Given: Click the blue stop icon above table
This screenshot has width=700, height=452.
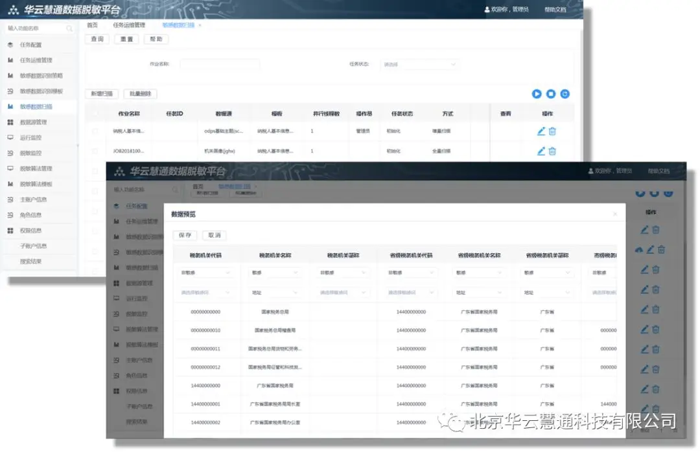Looking at the screenshot, I should pyautogui.click(x=551, y=94).
